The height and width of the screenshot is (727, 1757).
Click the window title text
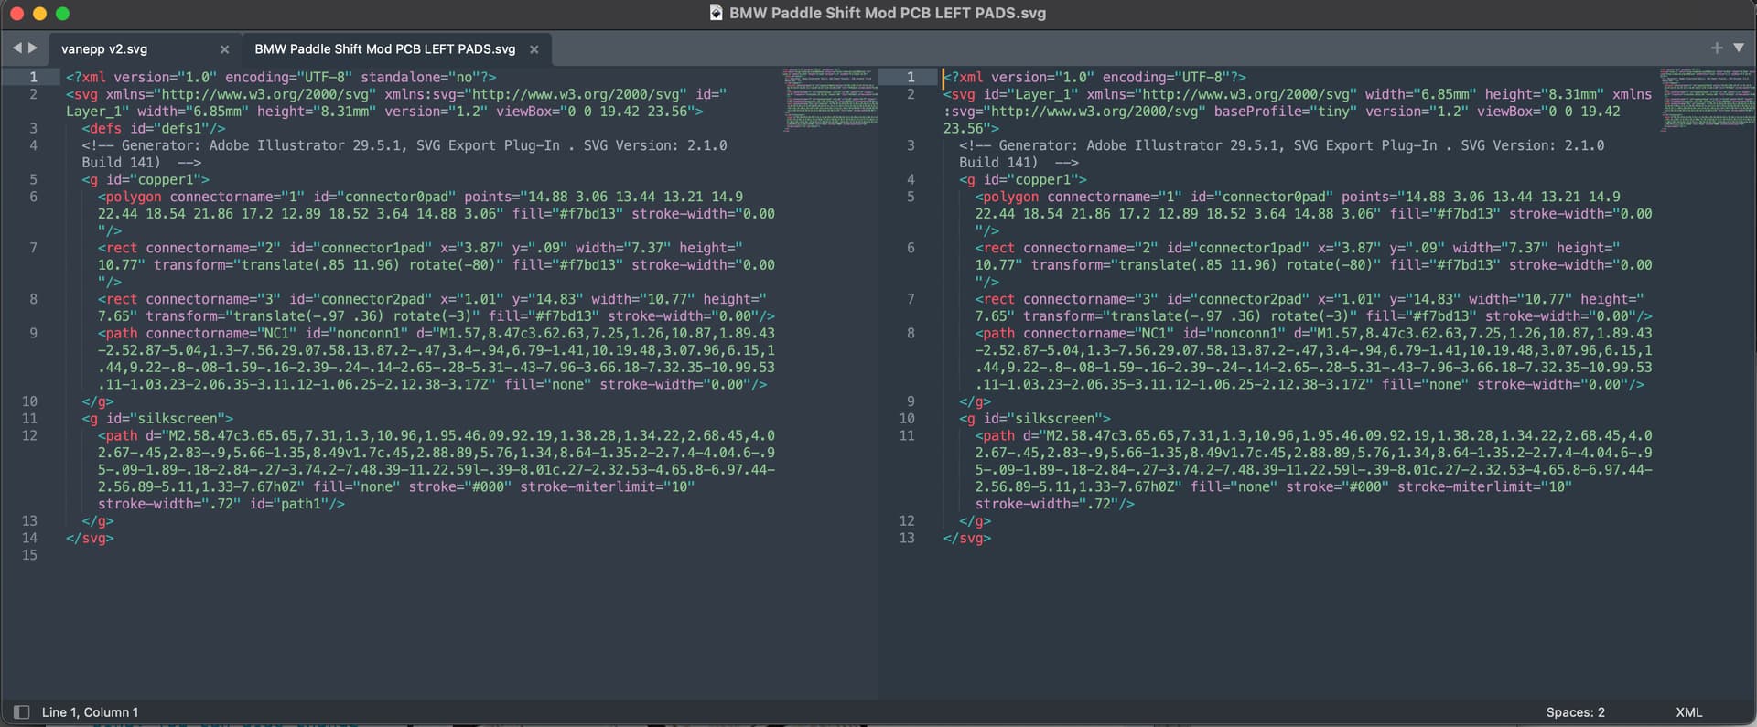(x=888, y=13)
